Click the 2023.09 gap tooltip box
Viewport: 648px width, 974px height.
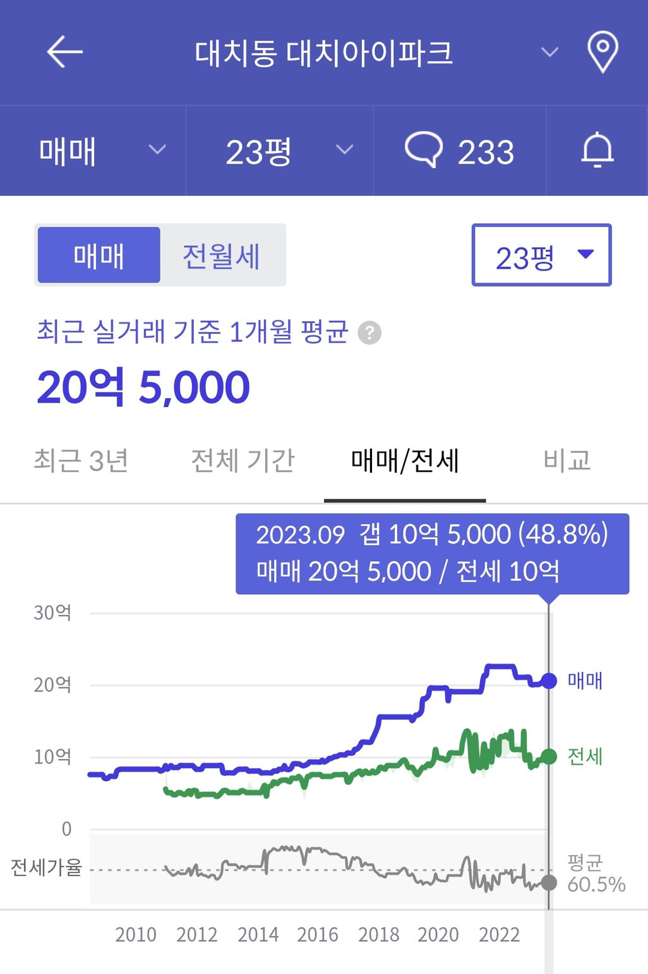pyautogui.click(x=433, y=554)
